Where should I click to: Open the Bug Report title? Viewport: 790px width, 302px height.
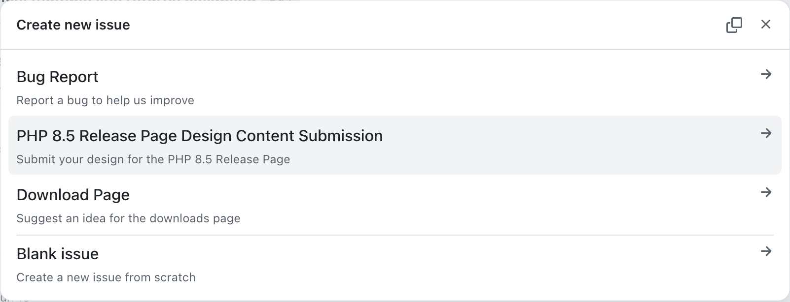(57, 77)
